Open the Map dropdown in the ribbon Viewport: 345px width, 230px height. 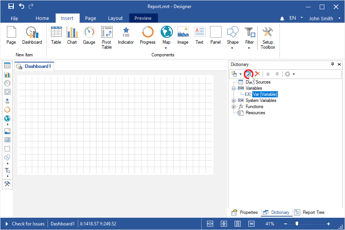tap(166, 48)
